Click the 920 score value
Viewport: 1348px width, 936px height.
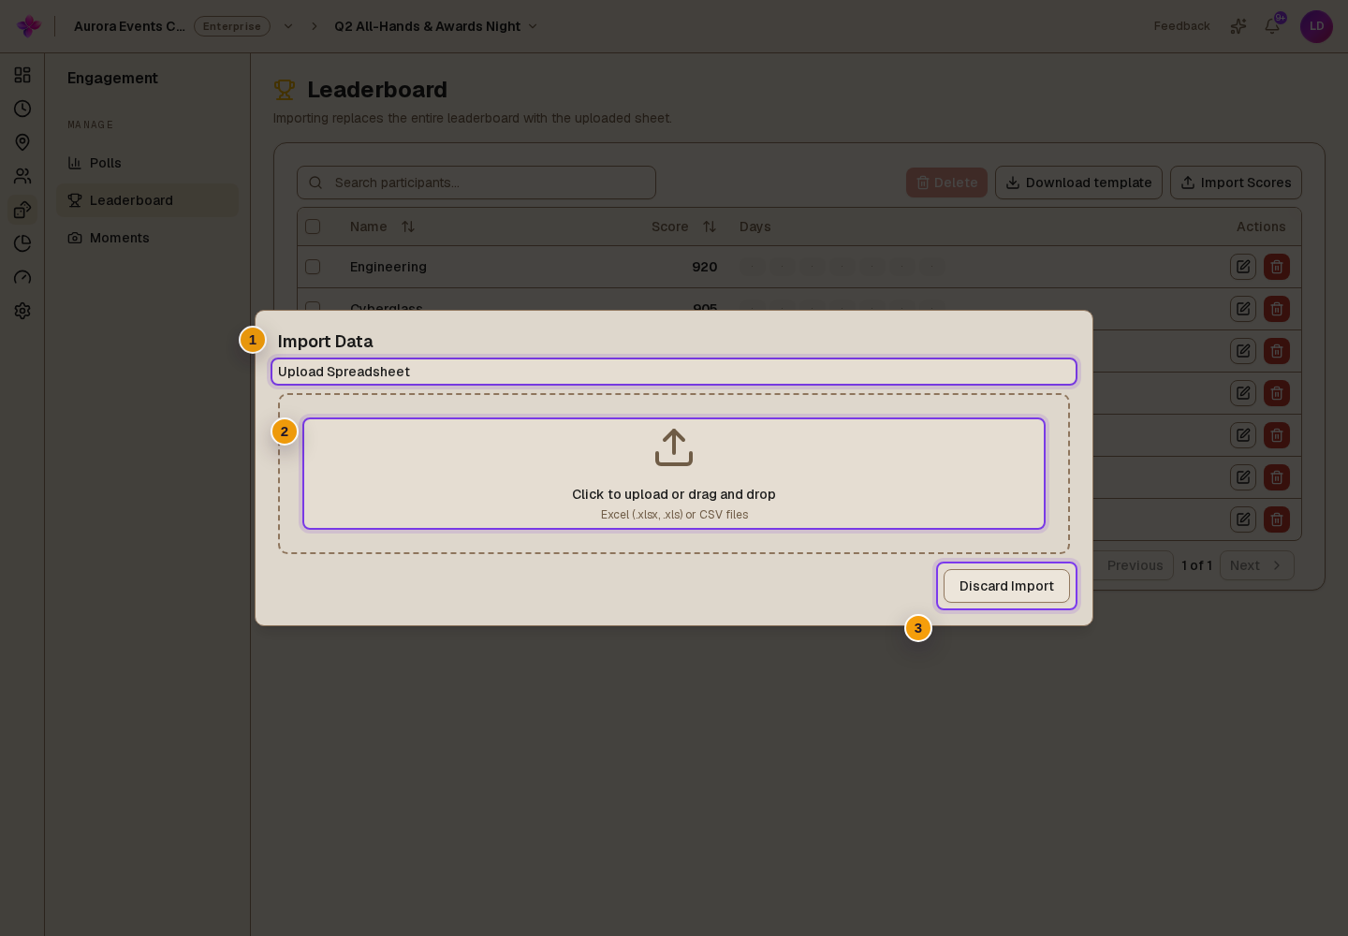click(705, 267)
